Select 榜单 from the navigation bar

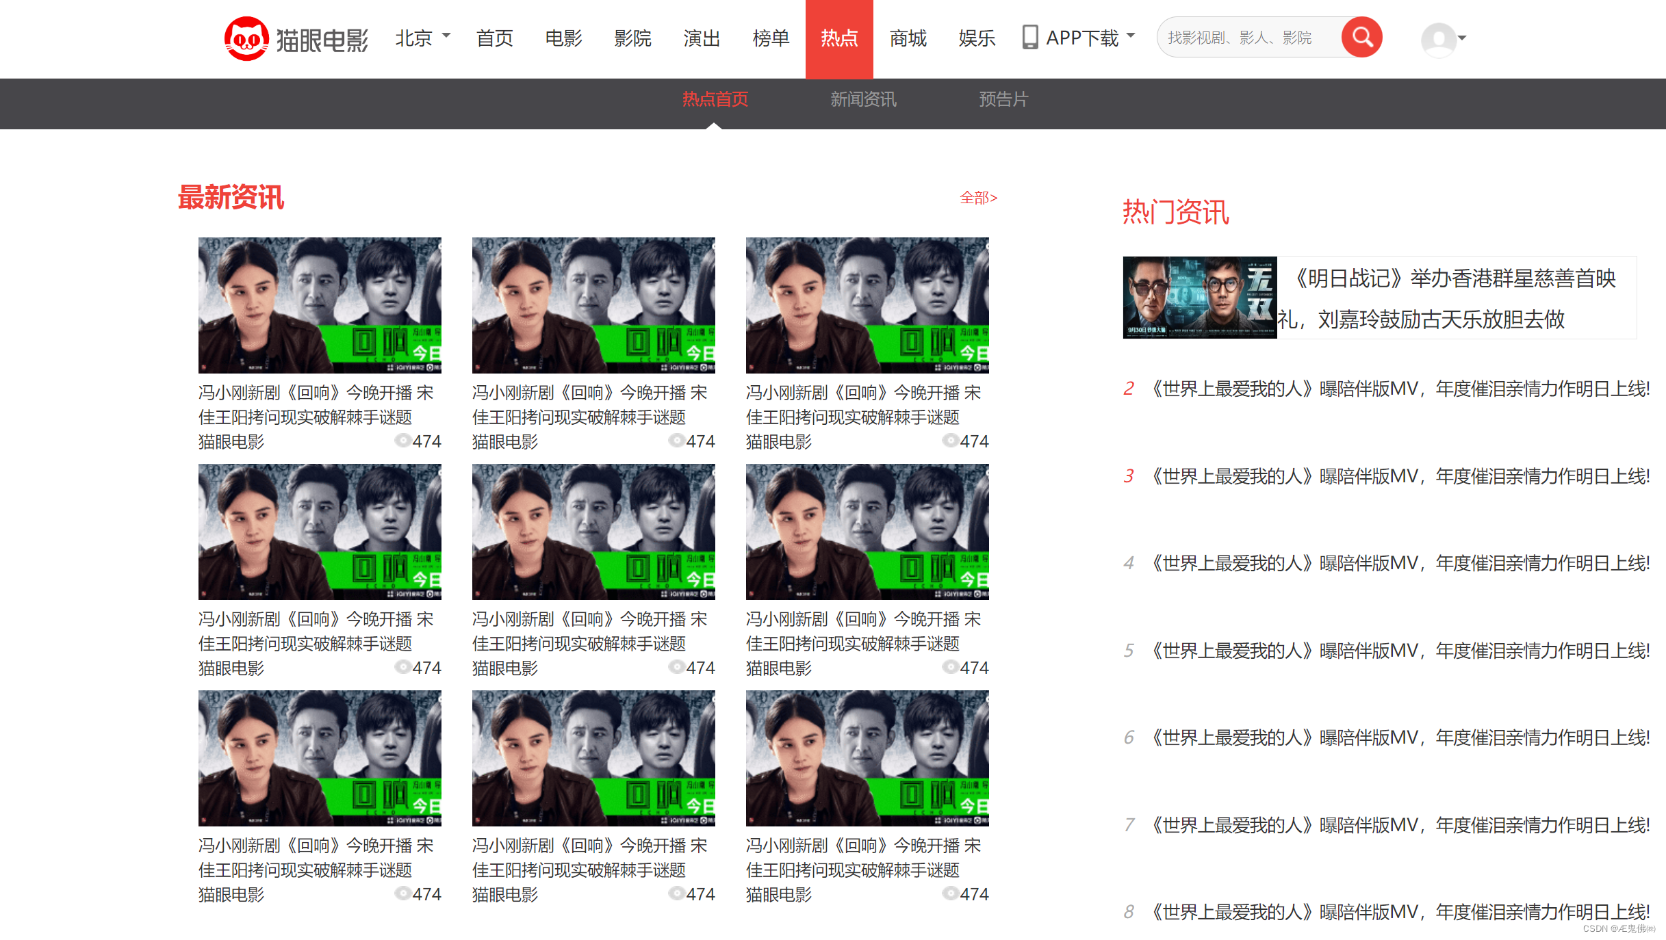pos(770,38)
